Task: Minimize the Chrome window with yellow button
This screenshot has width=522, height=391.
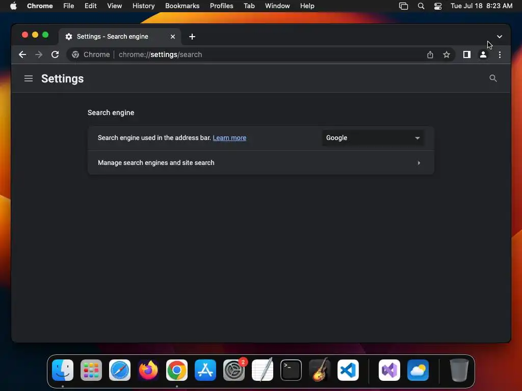Action: pyautogui.click(x=35, y=35)
